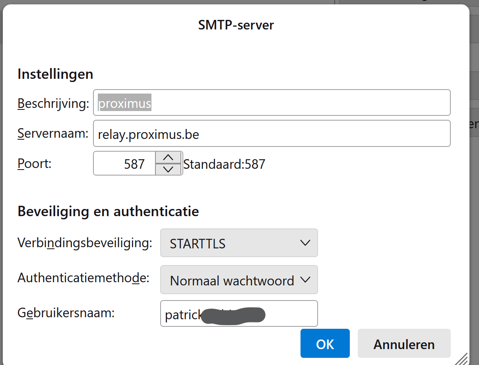The image size is (479, 365).
Task: Click the Beveiliging en authenticatie heading
Action: 108,211
